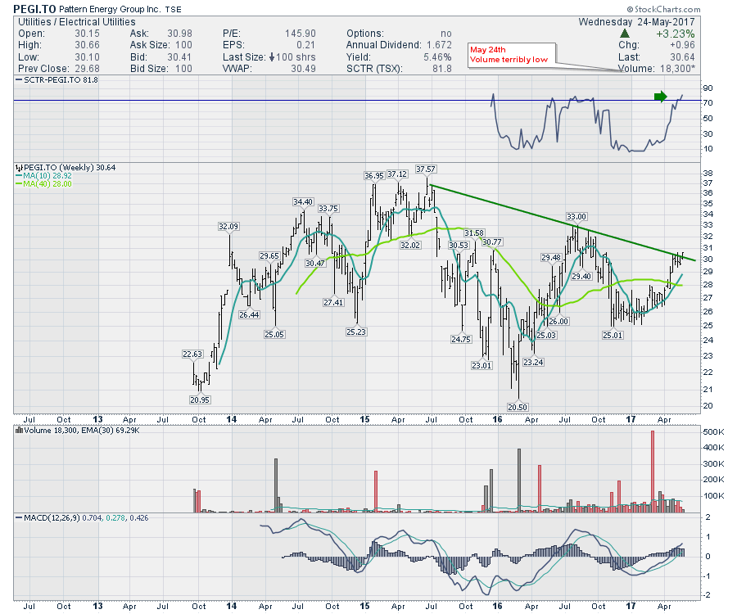Select the VWAP value 30.49

coord(303,69)
